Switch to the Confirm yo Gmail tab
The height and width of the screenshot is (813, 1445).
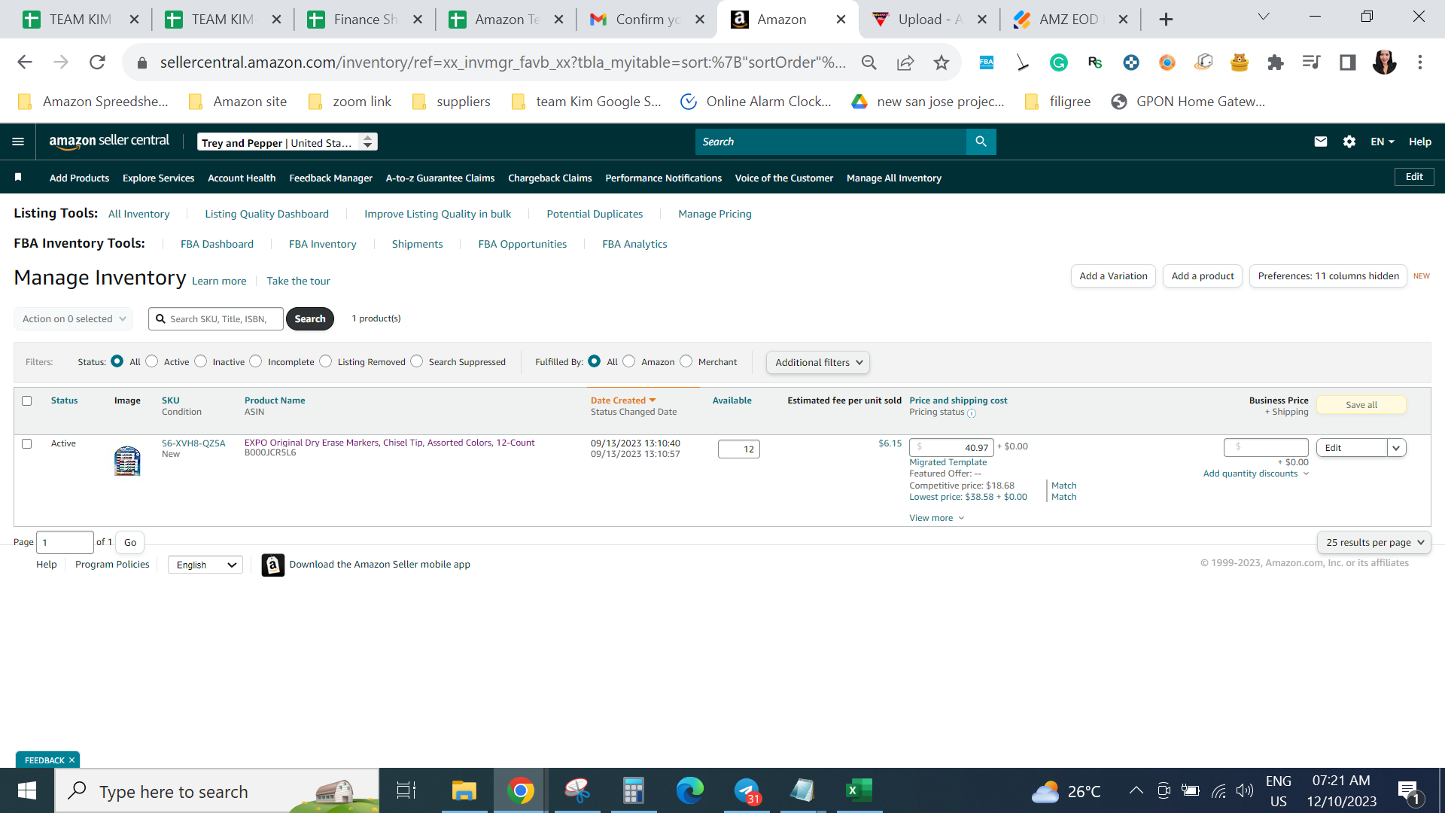647,20
